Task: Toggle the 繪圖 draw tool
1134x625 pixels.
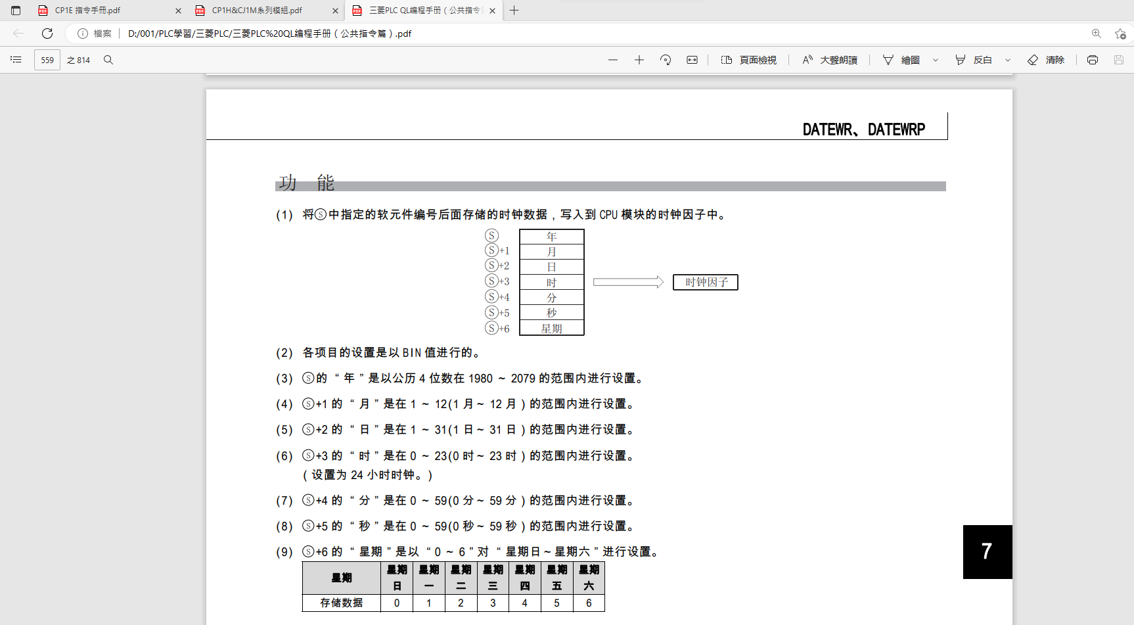Action: click(x=901, y=60)
